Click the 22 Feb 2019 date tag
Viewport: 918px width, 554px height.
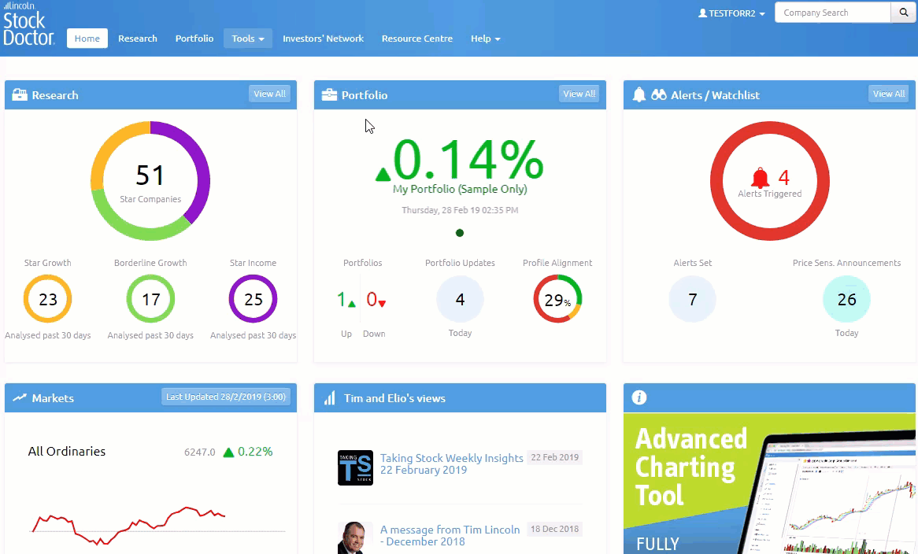tap(554, 457)
